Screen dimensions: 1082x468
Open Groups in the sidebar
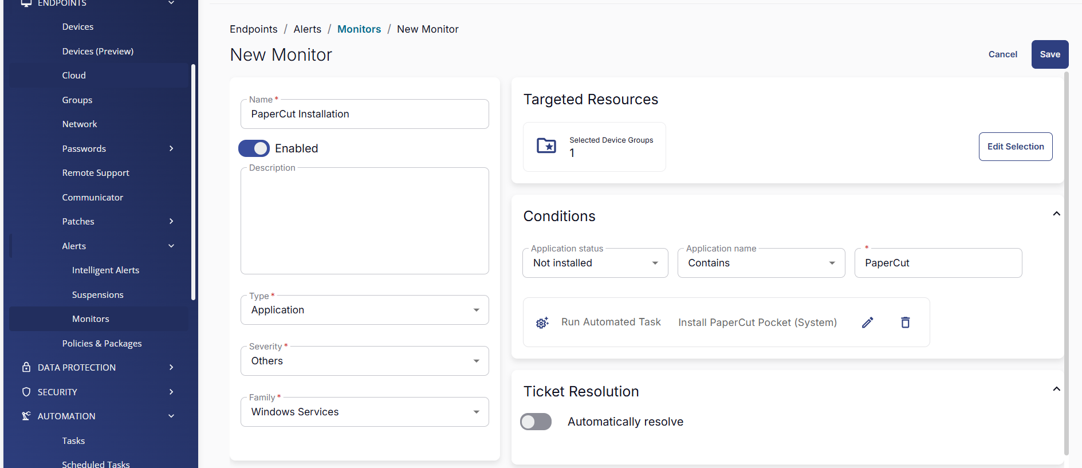tap(77, 100)
